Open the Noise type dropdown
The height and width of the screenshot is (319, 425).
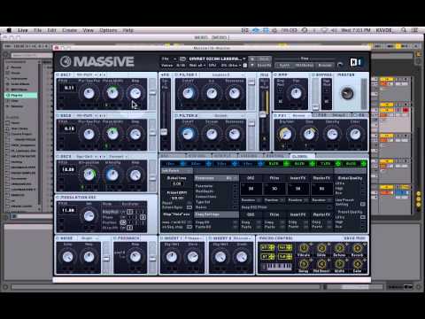89,238
